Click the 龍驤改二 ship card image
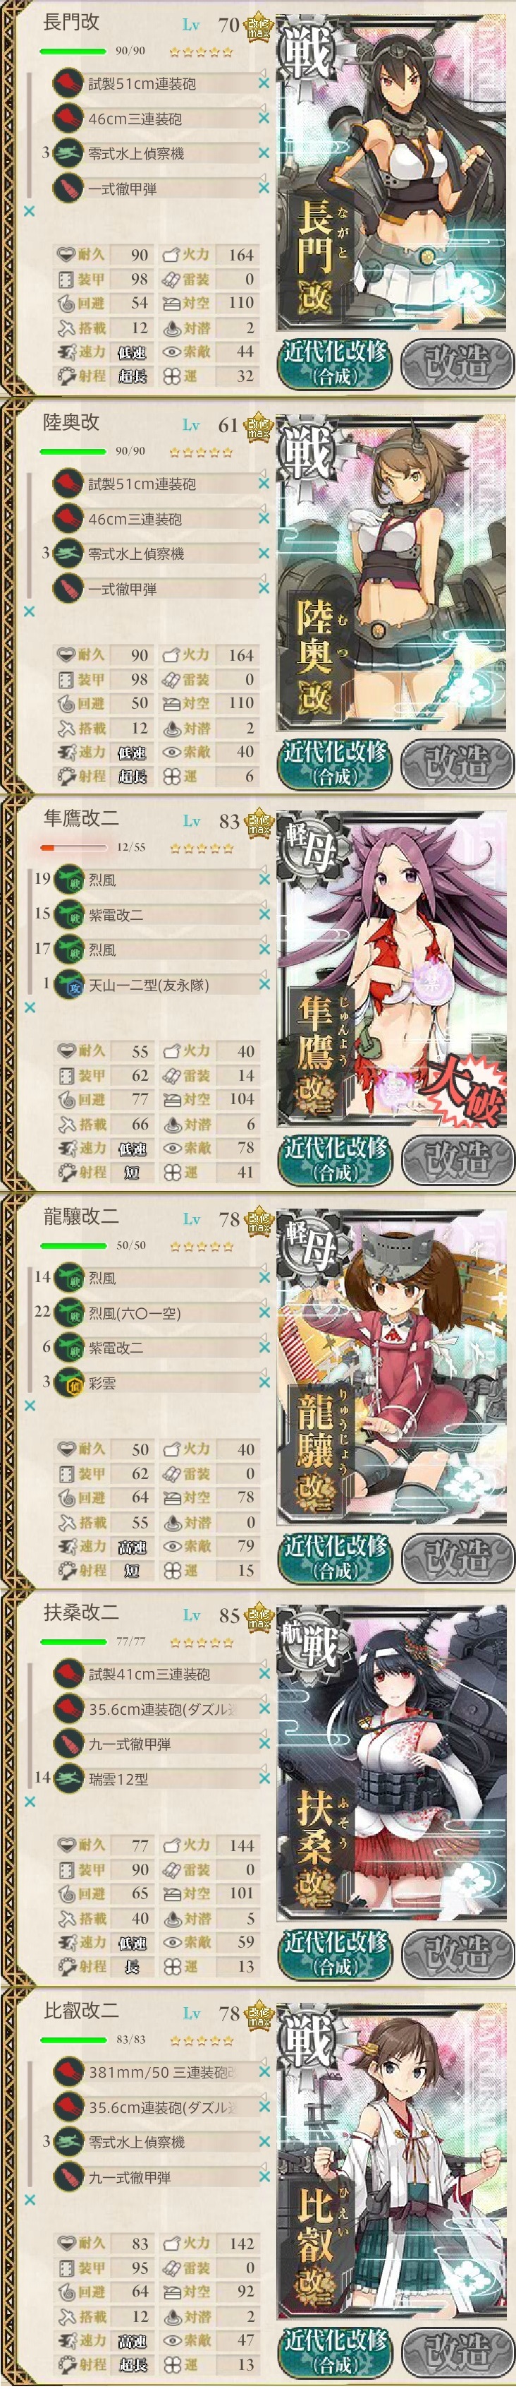Screen dimensions: 516x2389 (x=392, y=1365)
